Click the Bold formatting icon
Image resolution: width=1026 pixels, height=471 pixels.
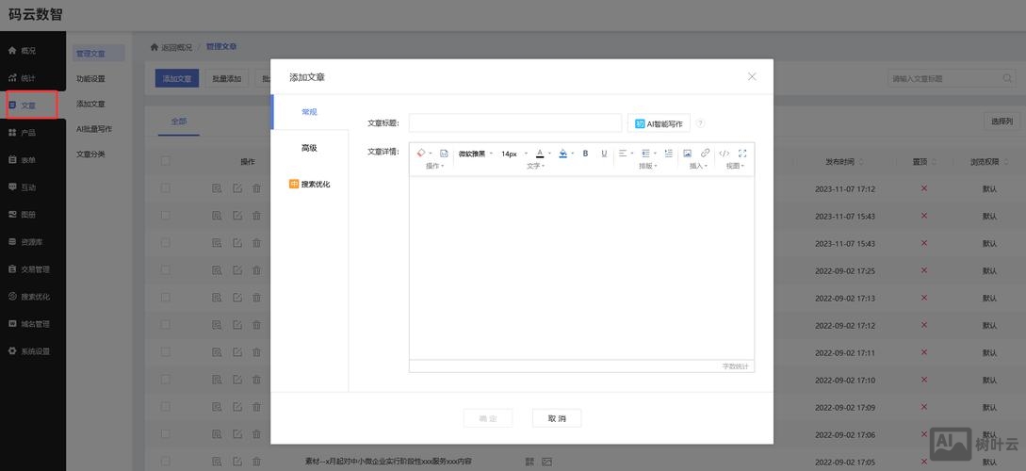pyautogui.click(x=585, y=154)
